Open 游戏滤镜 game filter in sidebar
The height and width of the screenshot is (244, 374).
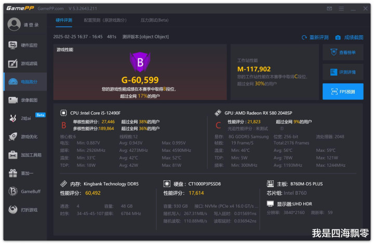(25, 63)
